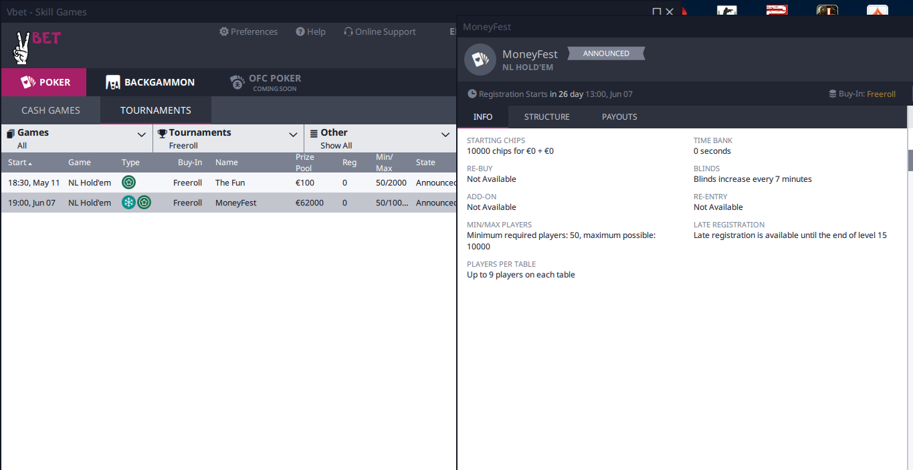Click type icon in The Fun row
The image size is (913, 470).
[128, 183]
